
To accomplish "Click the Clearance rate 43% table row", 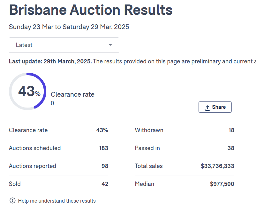I will pos(58,130).
